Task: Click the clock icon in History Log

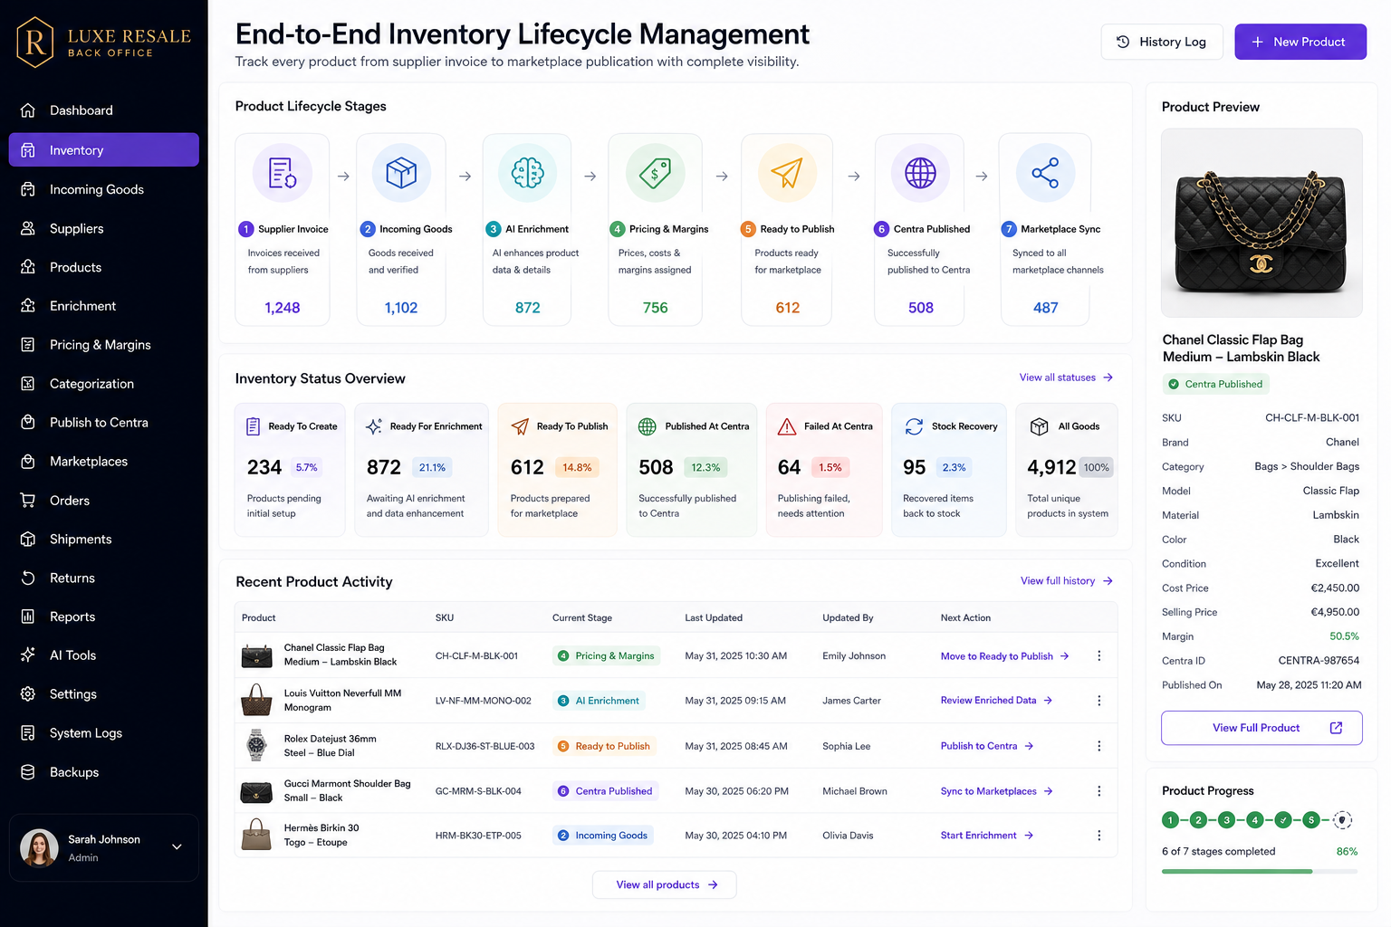Action: pyautogui.click(x=1123, y=42)
